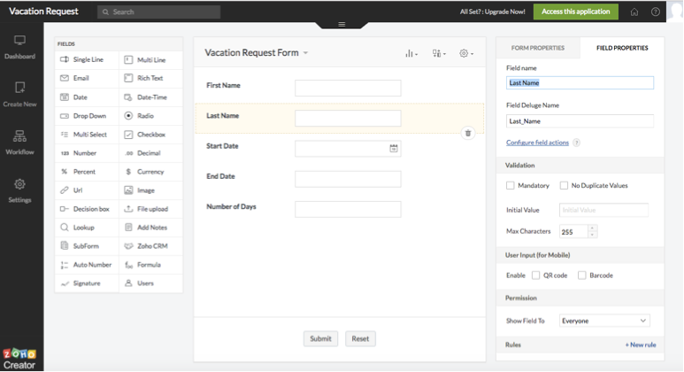
Task: Click the Access this application button
Action: click(x=575, y=12)
